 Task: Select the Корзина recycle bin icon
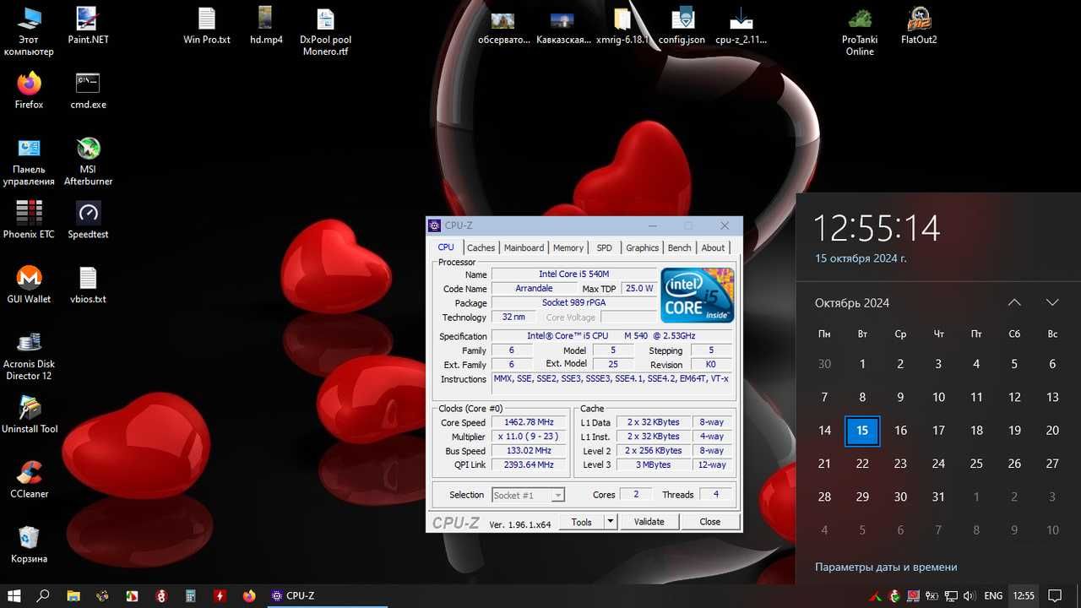29,545
